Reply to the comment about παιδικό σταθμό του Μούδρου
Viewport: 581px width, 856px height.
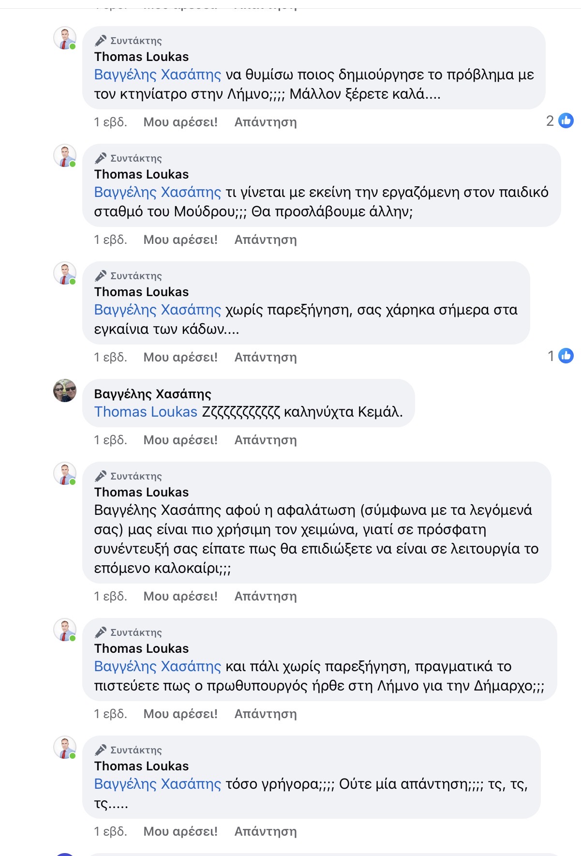click(266, 240)
